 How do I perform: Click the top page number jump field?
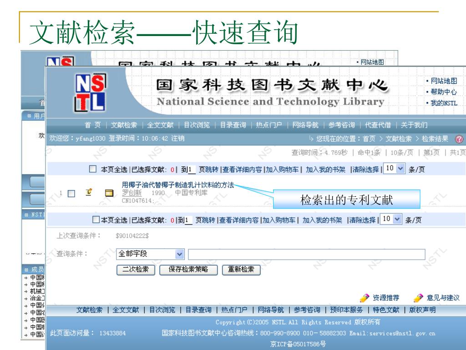click(192, 170)
